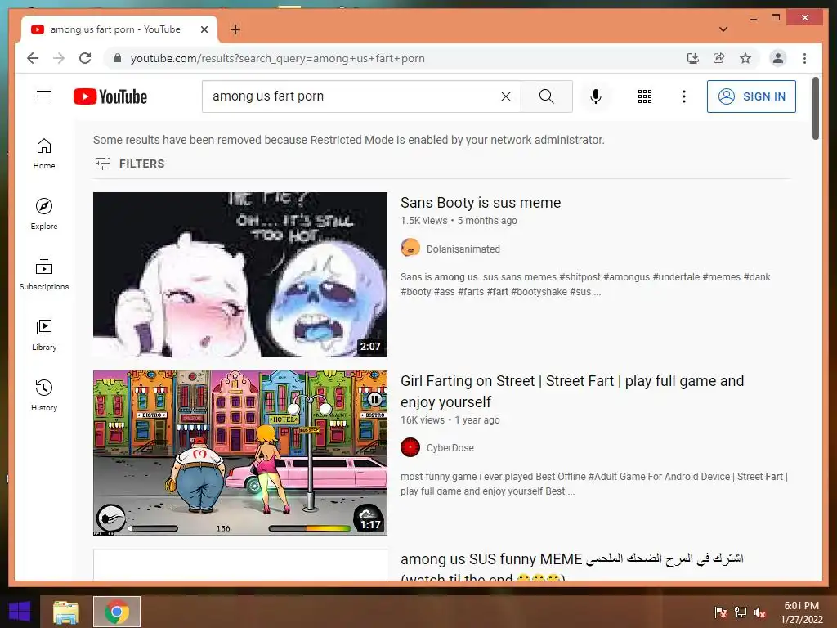Click the CyberDose channel avatar
The height and width of the screenshot is (628, 837).
point(410,447)
